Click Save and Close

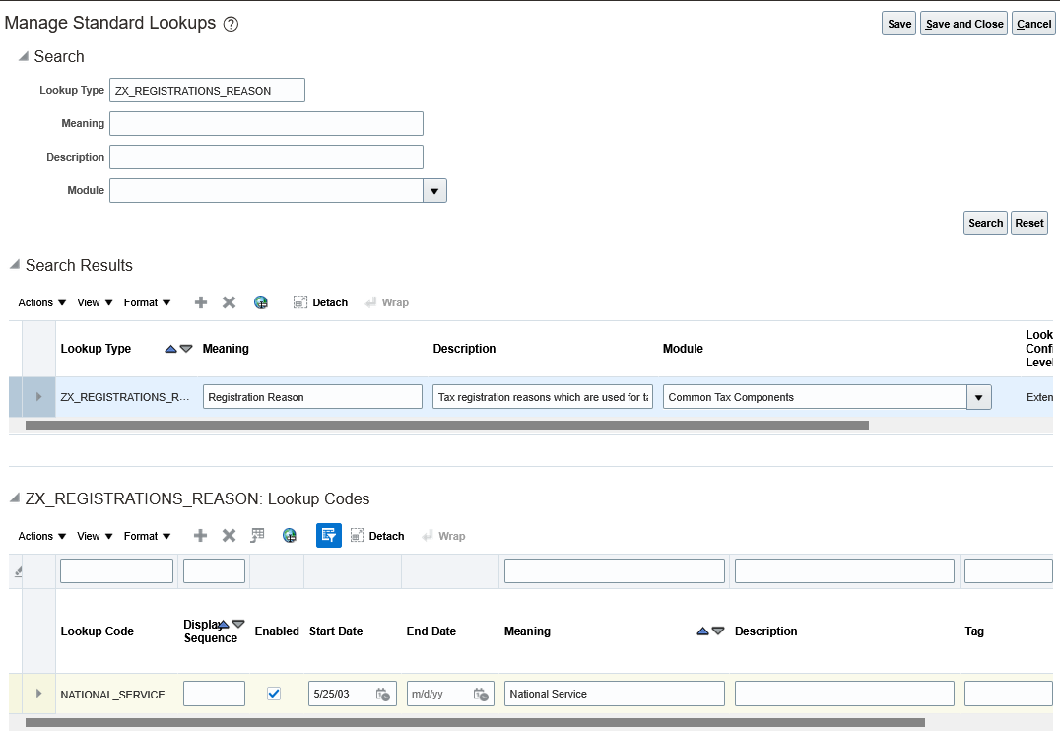(x=964, y=24)
